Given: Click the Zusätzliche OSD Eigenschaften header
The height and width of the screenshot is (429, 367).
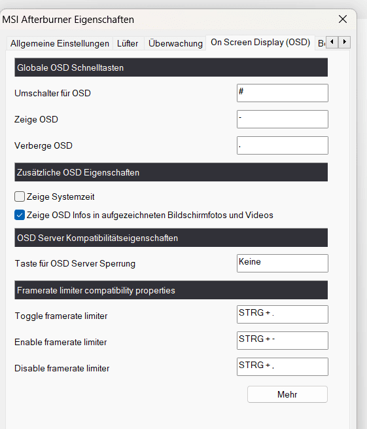Looking at the screenshot, I should pos(171,172).
